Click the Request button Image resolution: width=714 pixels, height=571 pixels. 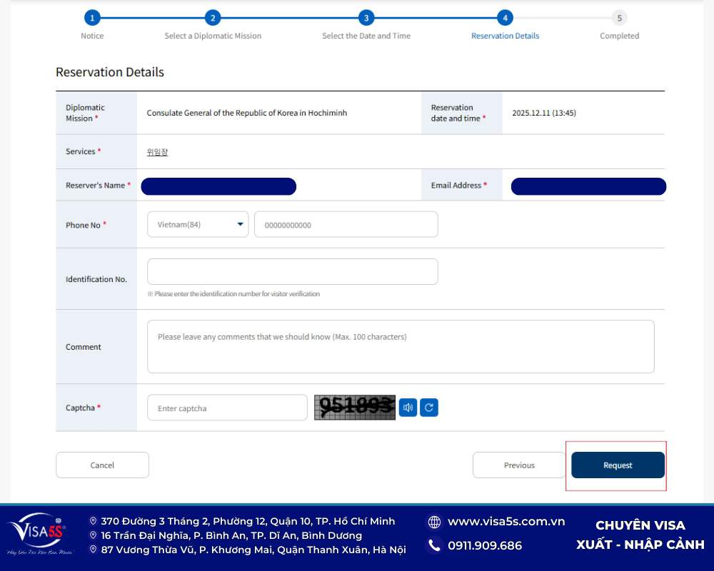[617, 465]
